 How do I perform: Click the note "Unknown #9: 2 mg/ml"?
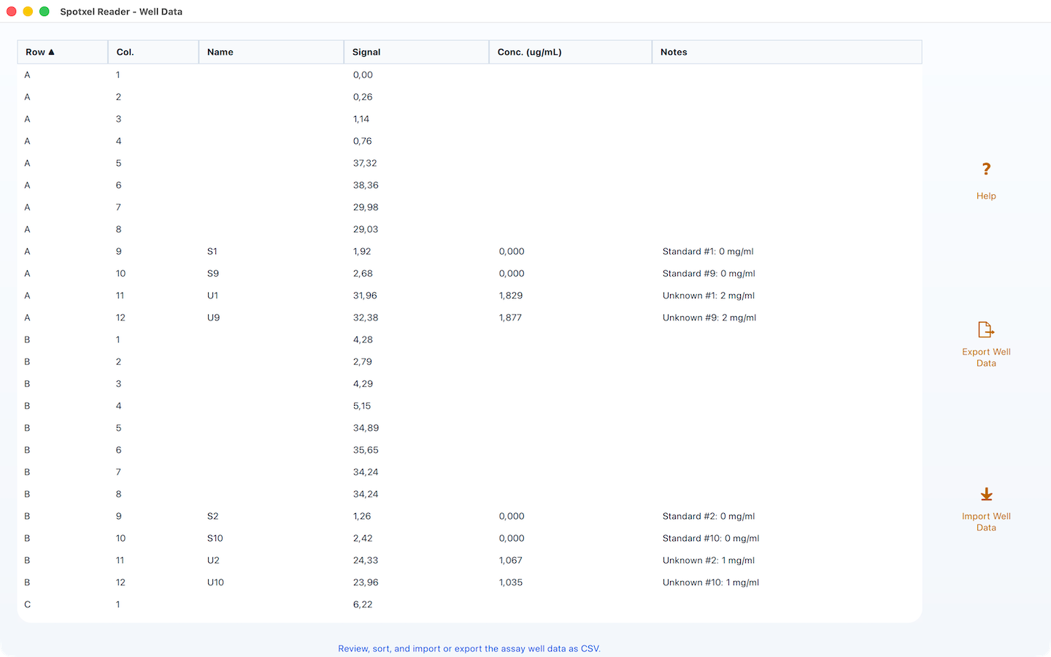pyautogui.click(x=709, y=318)
